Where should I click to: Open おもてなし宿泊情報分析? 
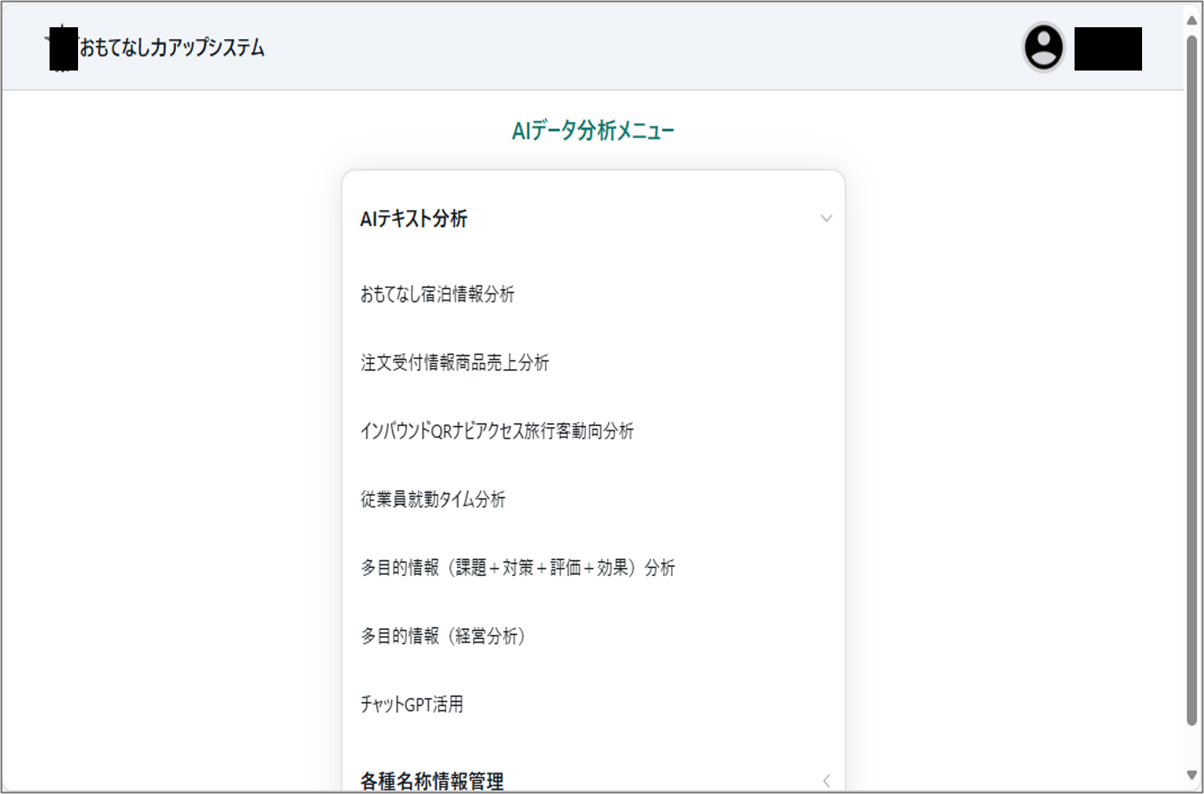click(437, 294)
